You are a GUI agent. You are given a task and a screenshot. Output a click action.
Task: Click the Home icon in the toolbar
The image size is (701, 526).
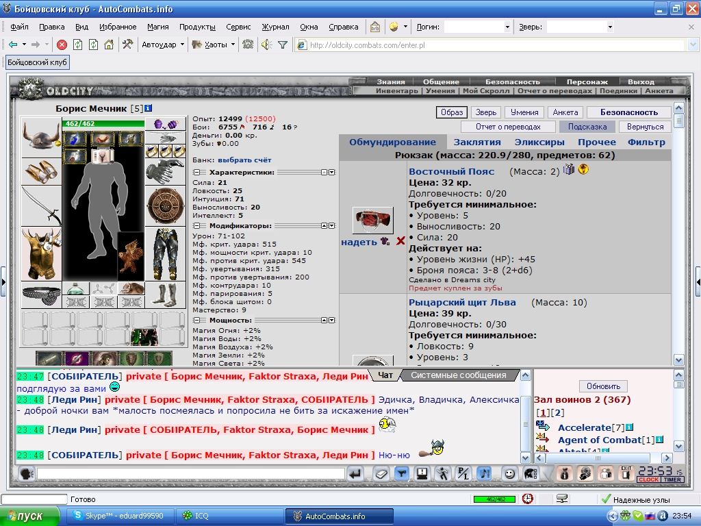tap(109, 45)
